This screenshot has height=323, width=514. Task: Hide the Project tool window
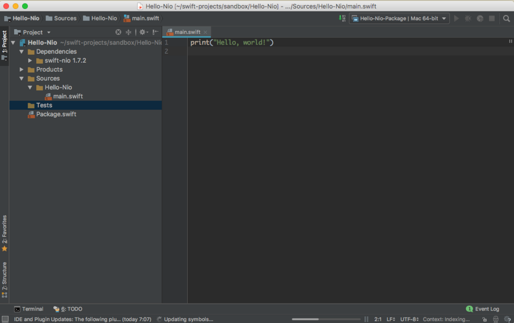coord(156,32)
